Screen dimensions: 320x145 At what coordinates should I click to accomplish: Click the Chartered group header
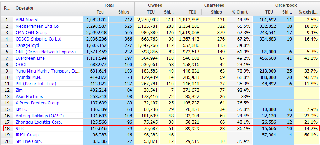214,5
